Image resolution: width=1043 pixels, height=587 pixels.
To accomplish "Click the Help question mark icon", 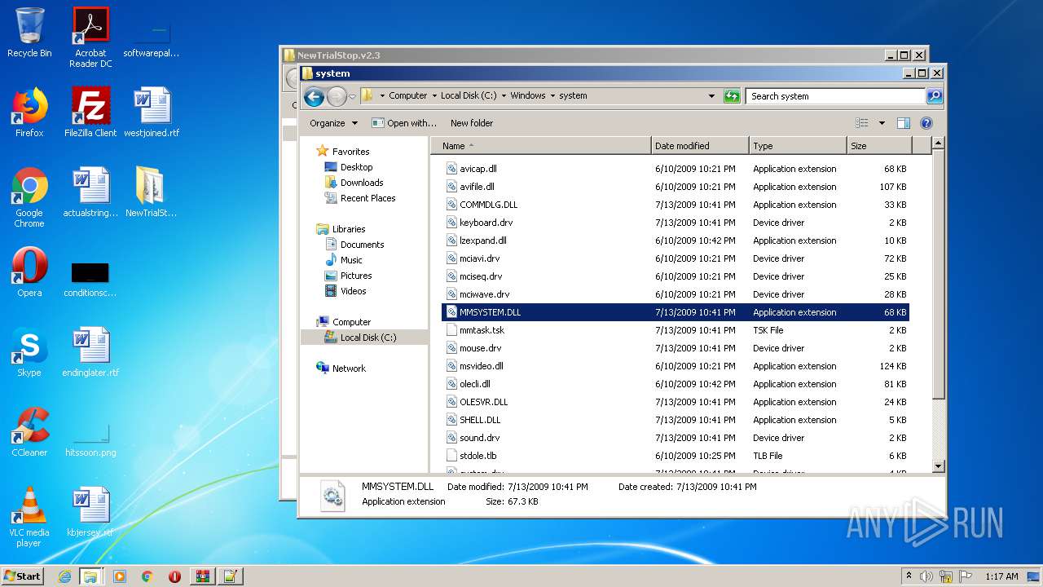I will (x=926, y=123).
